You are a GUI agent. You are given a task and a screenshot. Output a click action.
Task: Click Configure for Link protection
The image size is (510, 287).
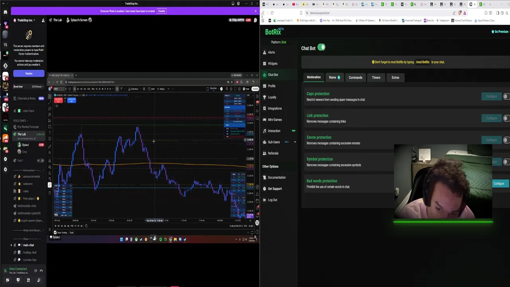[x=491, y=118]
